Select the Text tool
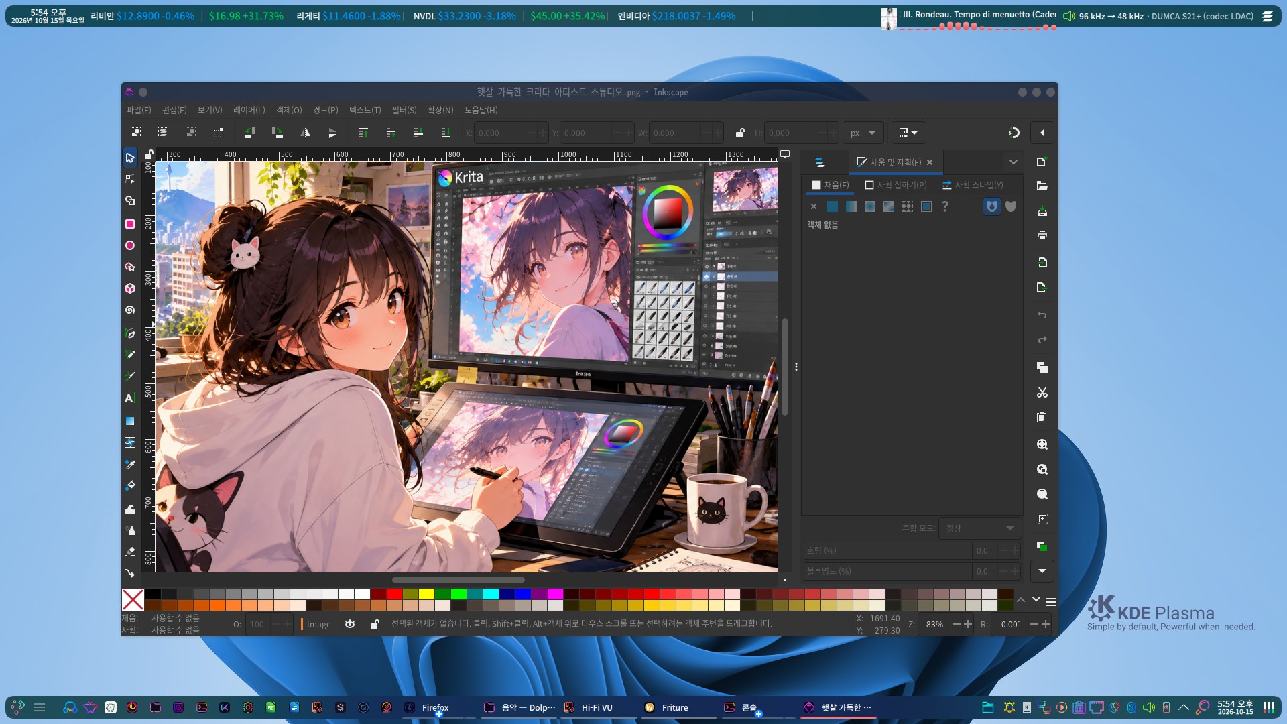The height and width of the screenshot is (724, 1287). click(130, 398)
